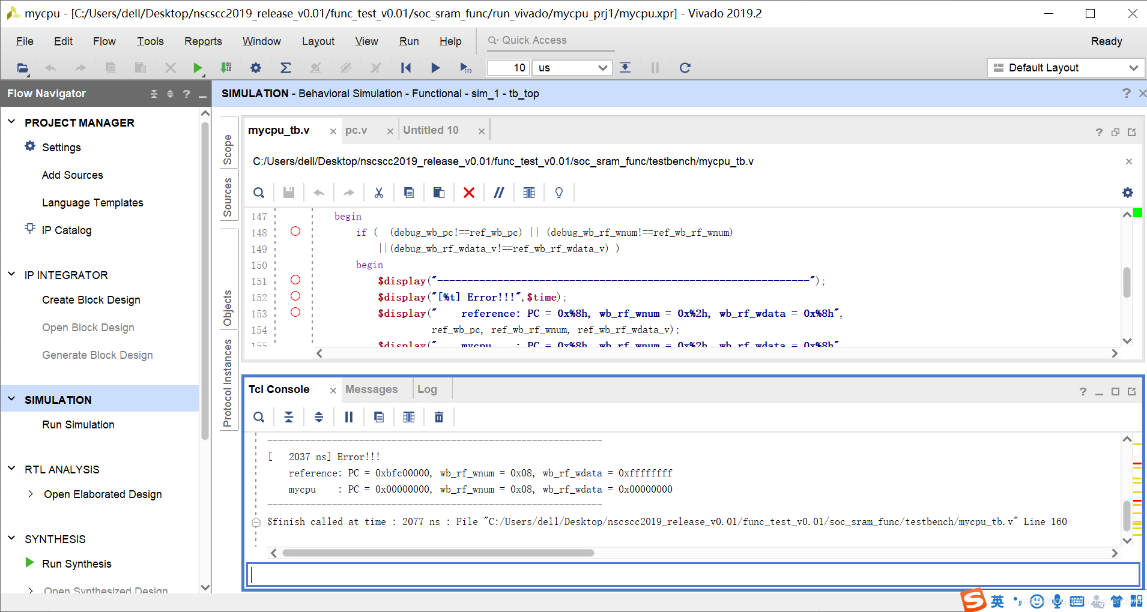Click the Program Device toolbar icon
Screen dimensions: 1147x612
click(226, 68)
